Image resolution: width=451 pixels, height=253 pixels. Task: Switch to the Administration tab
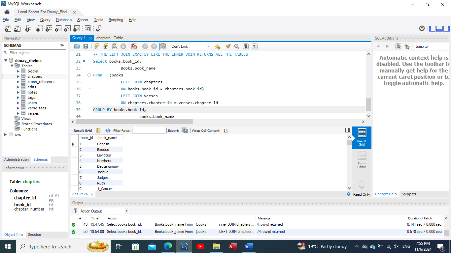[x=17, y=159]
